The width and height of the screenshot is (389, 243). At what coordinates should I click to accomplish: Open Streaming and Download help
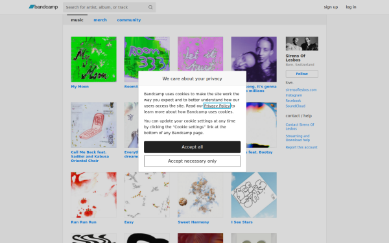298,138
